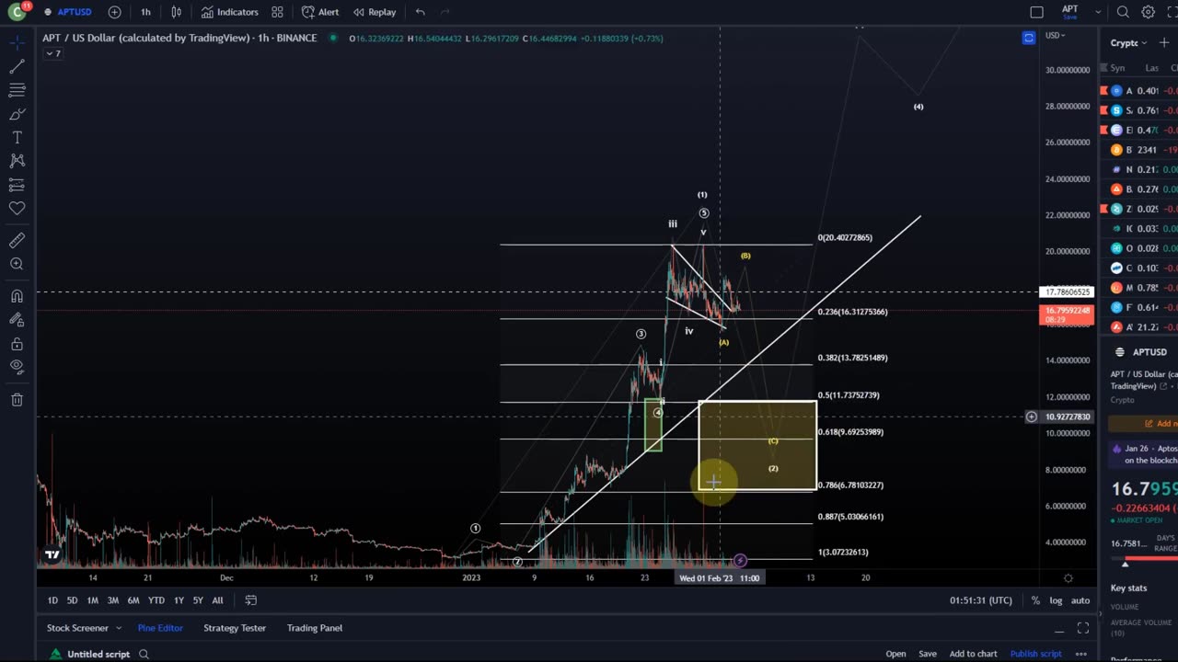This screenshot has width=1178, height=662.
Task: Open the 1h timeframe selector
Action: pyautogui.click(x=145, y=12)
